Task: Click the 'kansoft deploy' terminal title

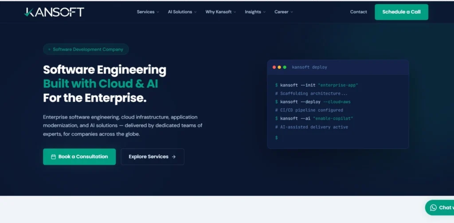Action: (309, 67)
